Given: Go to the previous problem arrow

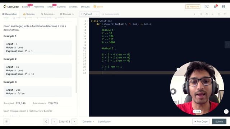Looking at the screenshot, I should point(54,121).
